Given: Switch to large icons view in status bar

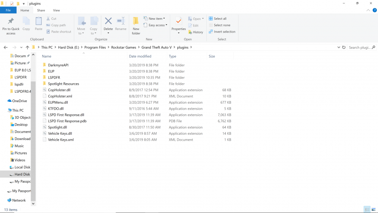Looking at the screenshot, I should [373, 209].
